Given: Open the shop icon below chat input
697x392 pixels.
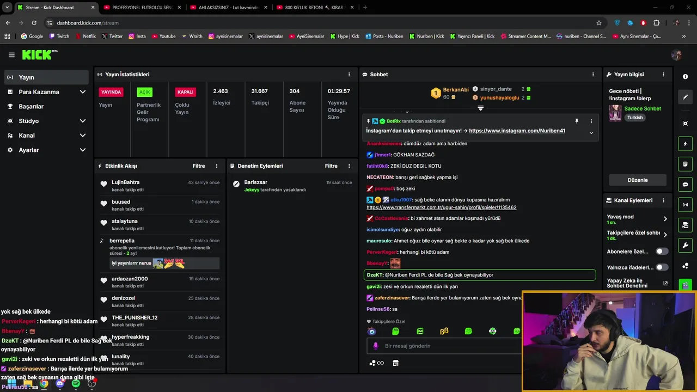Looking at the screenshot, I should point(396,363).
